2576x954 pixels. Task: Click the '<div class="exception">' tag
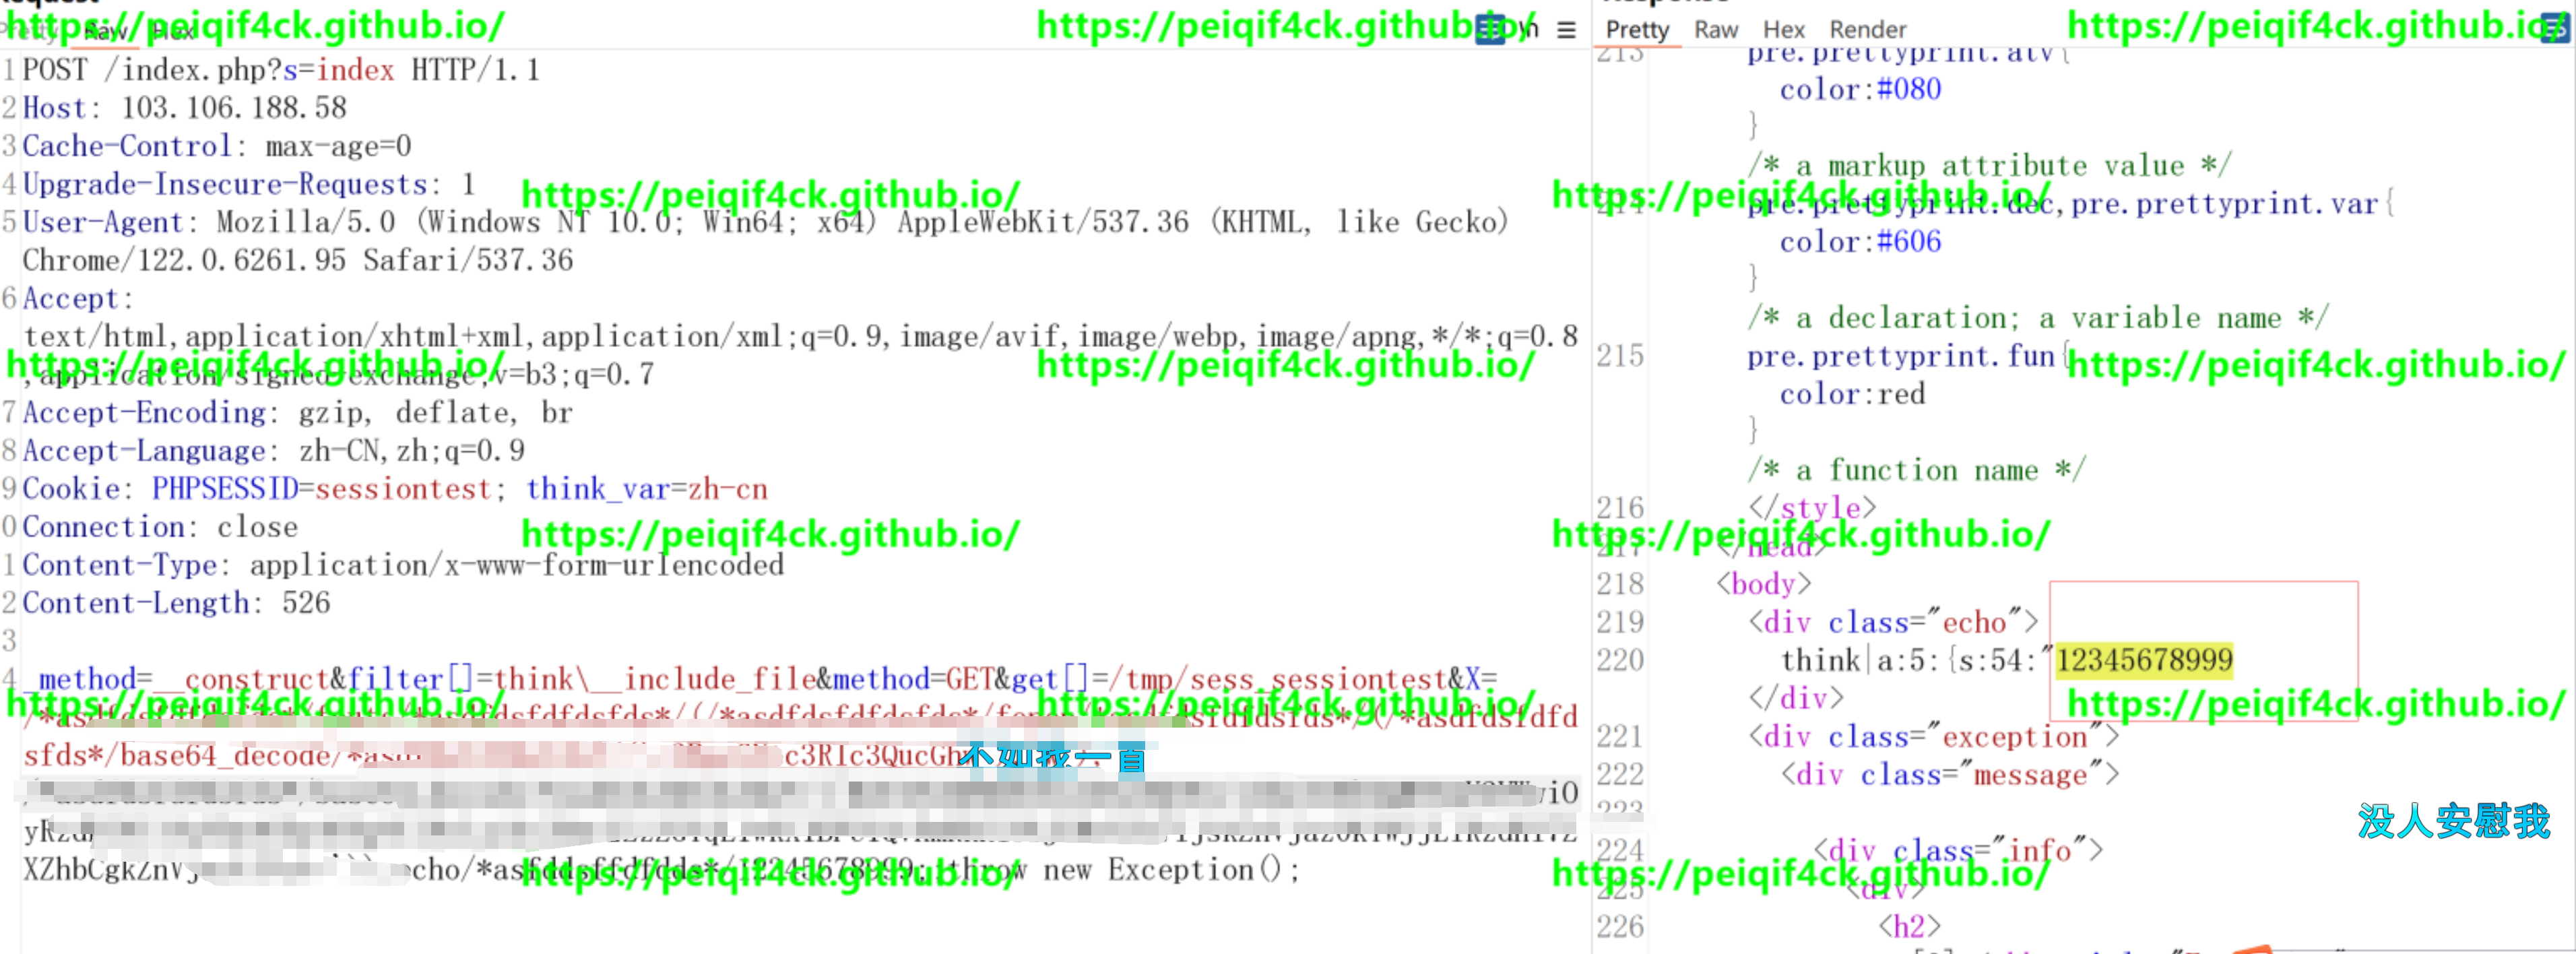point(1933,737)
